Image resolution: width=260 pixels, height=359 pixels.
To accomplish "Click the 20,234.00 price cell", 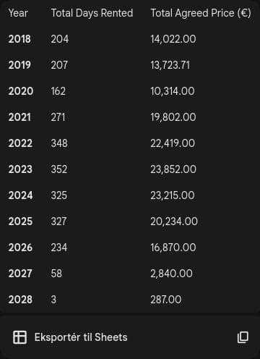I will pyautogui.click(x=174, y=221).
